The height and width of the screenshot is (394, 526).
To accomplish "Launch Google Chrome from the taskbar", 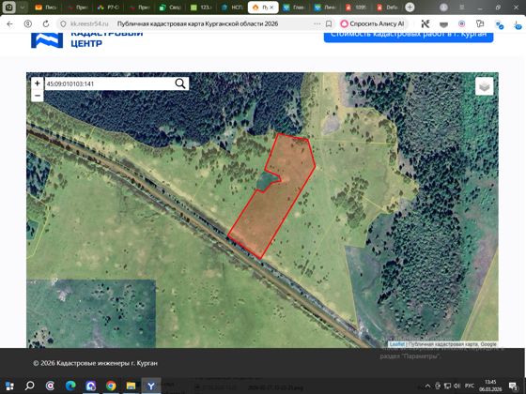I will pos(111,386).
